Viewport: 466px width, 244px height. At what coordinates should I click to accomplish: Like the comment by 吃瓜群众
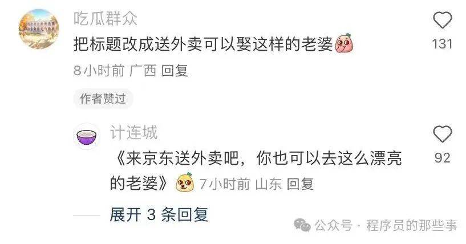click(x=443, y=20)
